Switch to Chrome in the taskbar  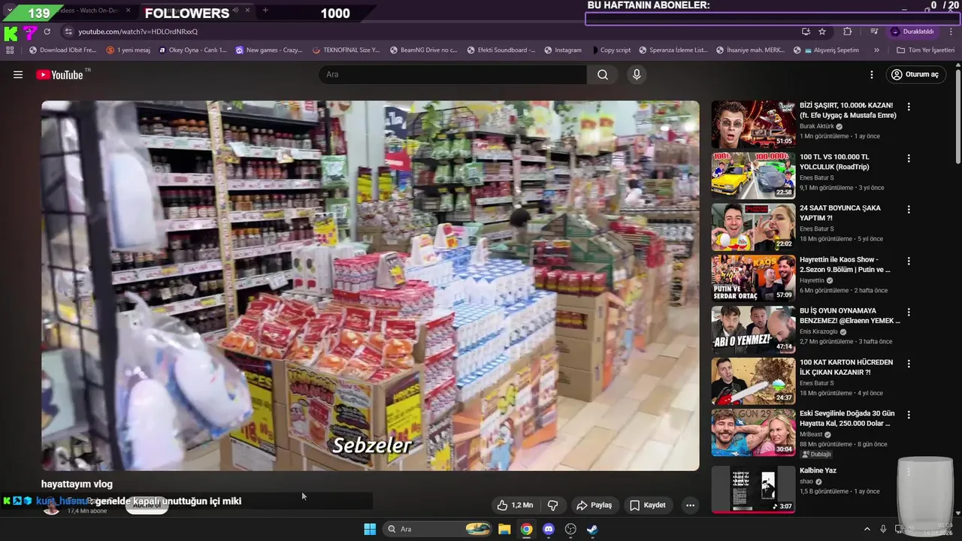click(x=526, y=529)
